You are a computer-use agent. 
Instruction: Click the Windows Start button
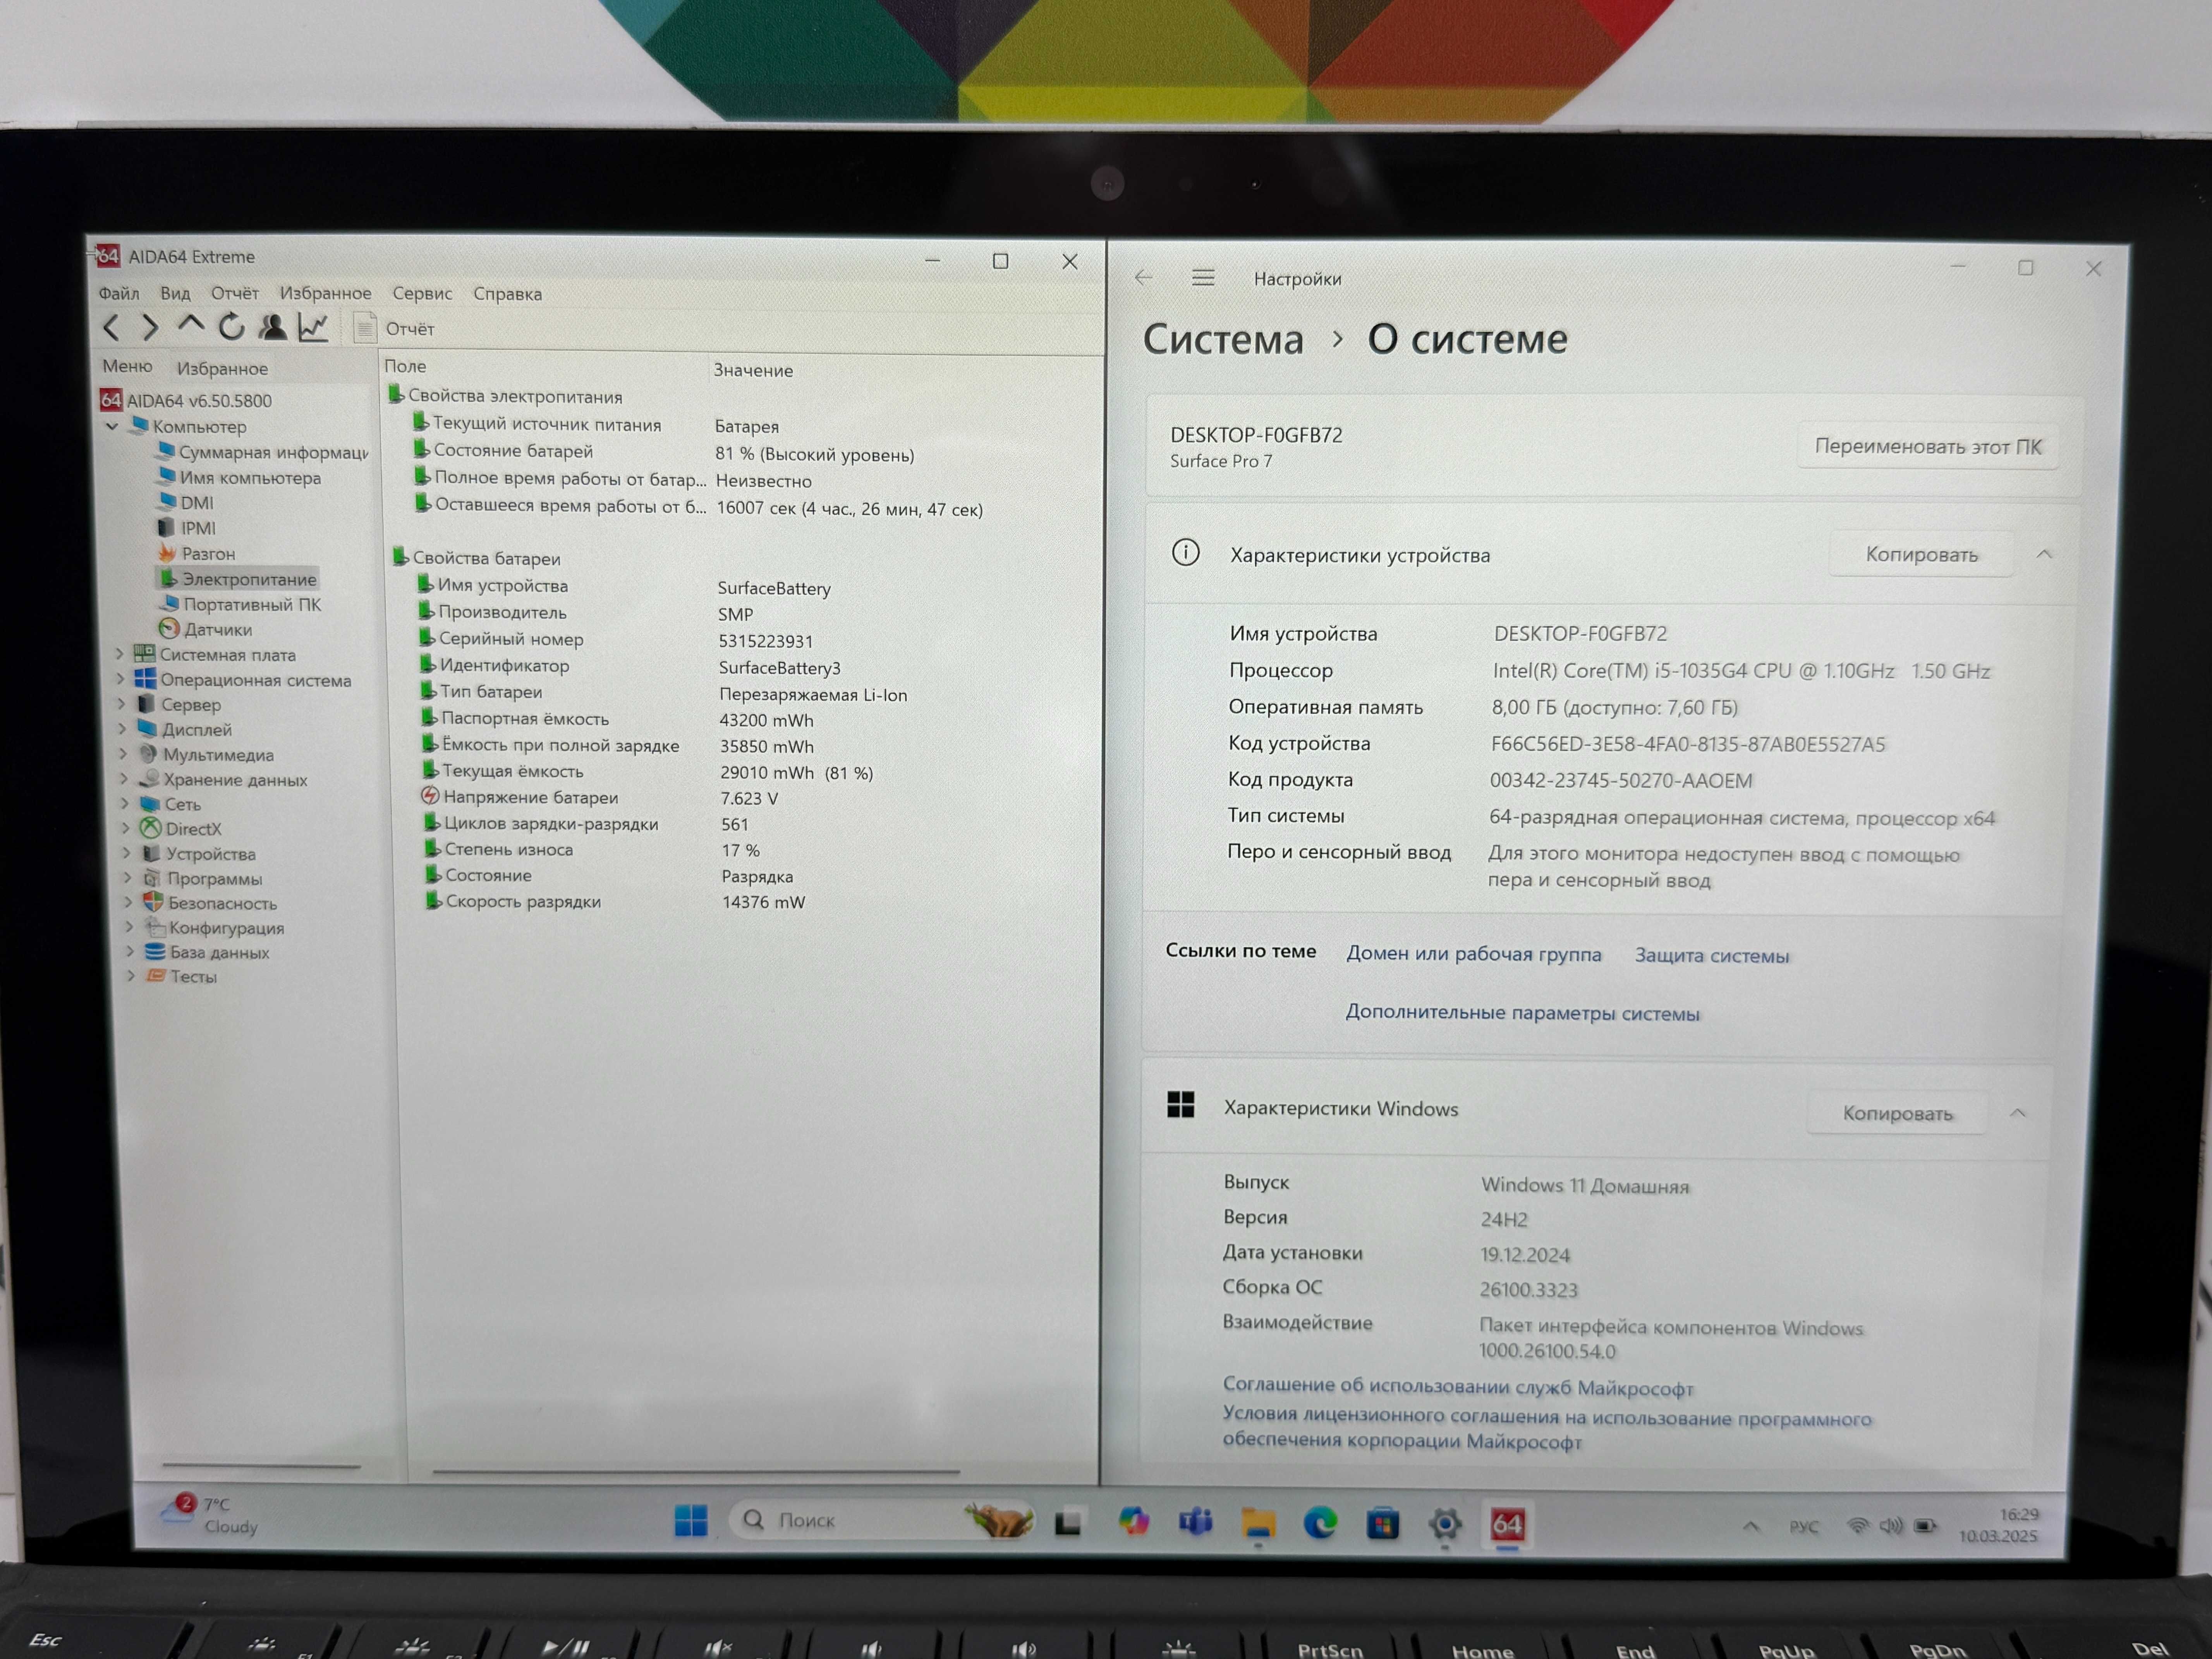[x=691, y=1521]
